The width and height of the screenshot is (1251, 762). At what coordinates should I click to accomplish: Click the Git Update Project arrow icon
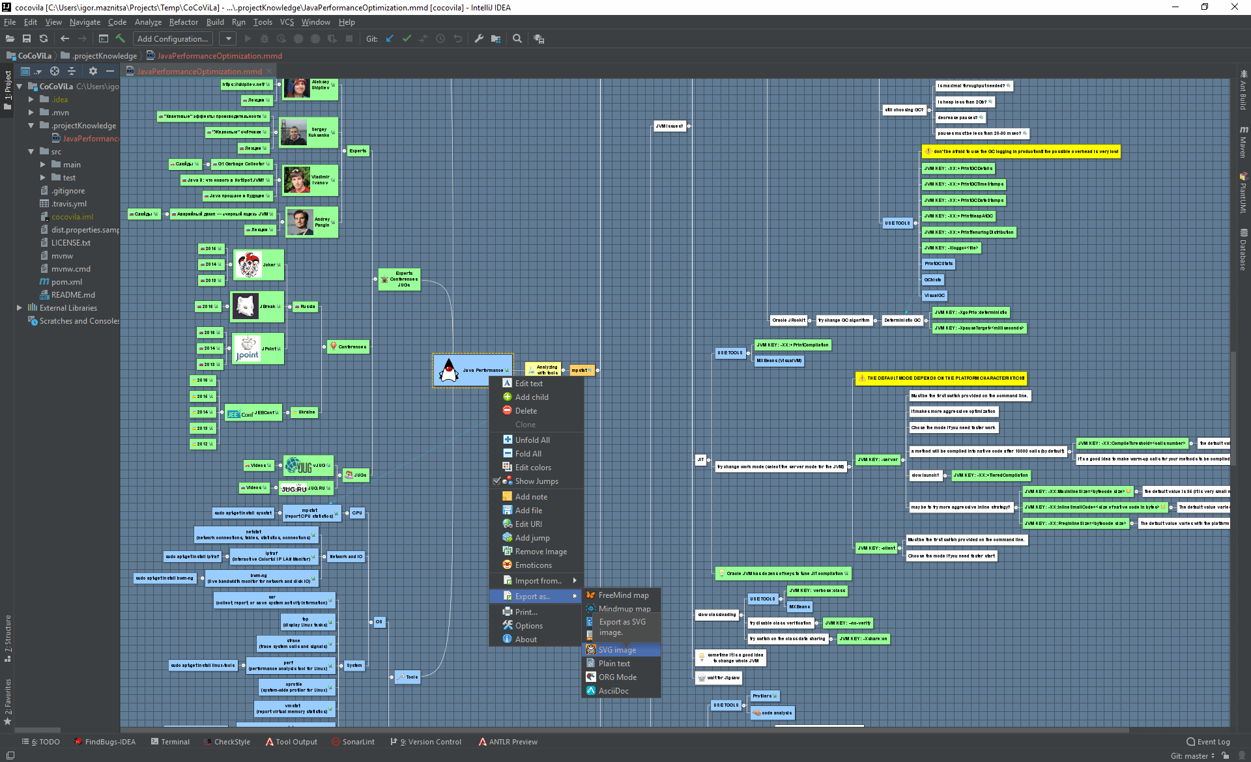[390, 39]
